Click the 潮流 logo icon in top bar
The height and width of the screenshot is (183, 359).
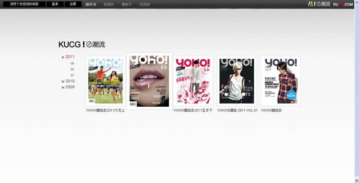coord(319,4)
